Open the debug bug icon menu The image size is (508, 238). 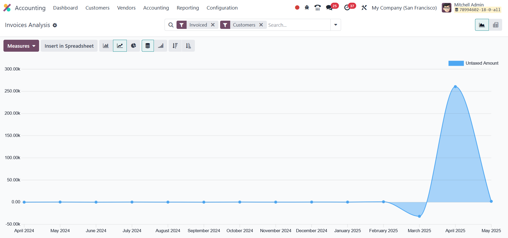(x=307, y=8)
